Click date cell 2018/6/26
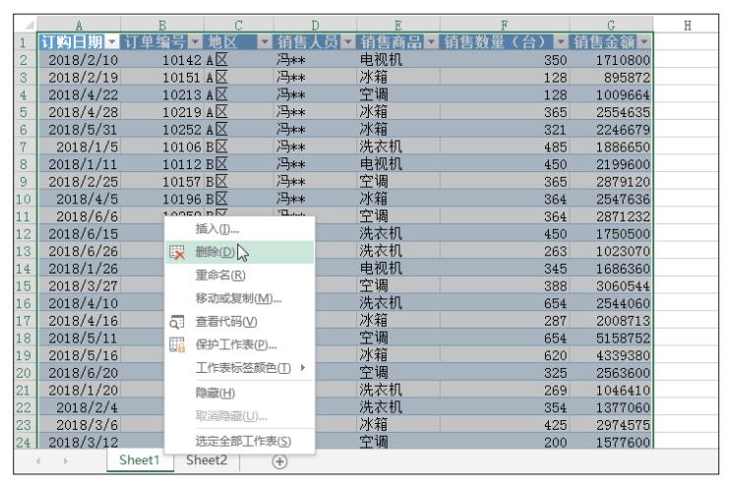The height and width of the screenshot is (488, 730). click(x=79, y=252)
